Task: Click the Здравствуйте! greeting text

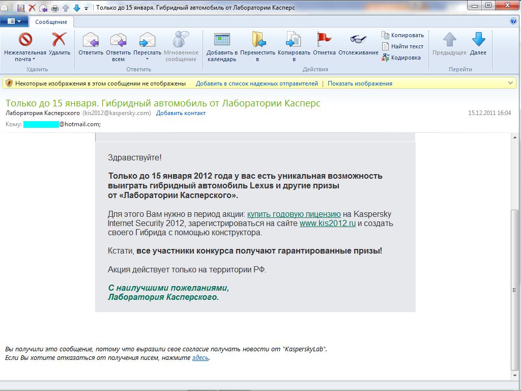Action: point(134,158)
